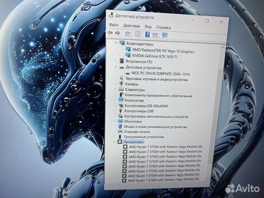Click the Back arrow in toolbar
Viewport: 264px width, 198px height.
(110, 33)
